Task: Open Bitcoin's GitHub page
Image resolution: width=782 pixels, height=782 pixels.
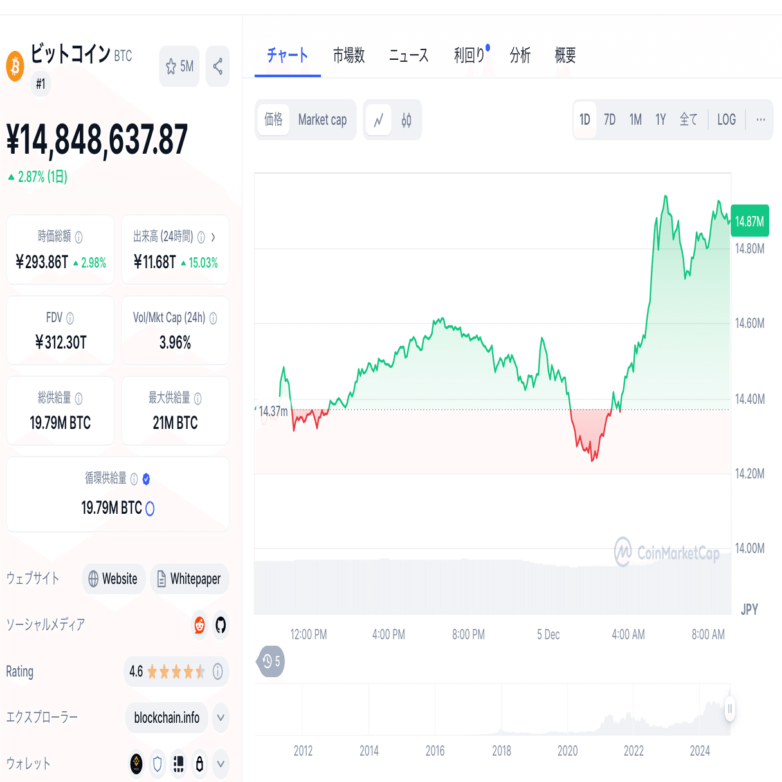Action: 221,625
